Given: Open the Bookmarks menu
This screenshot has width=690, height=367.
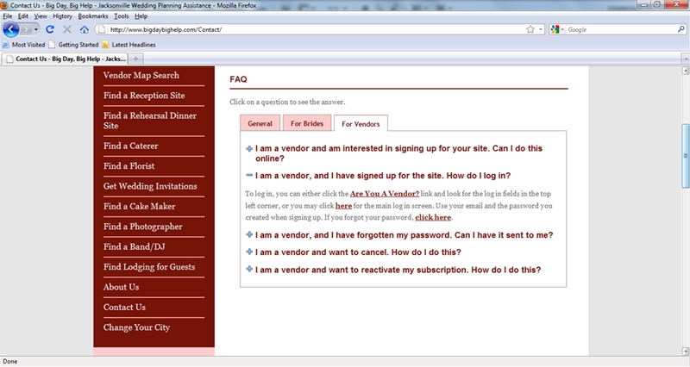Looking at the screenshot, I should tap(93, 16).
